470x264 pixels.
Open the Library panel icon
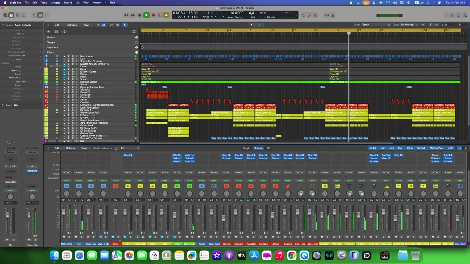(x=6, y=15)
